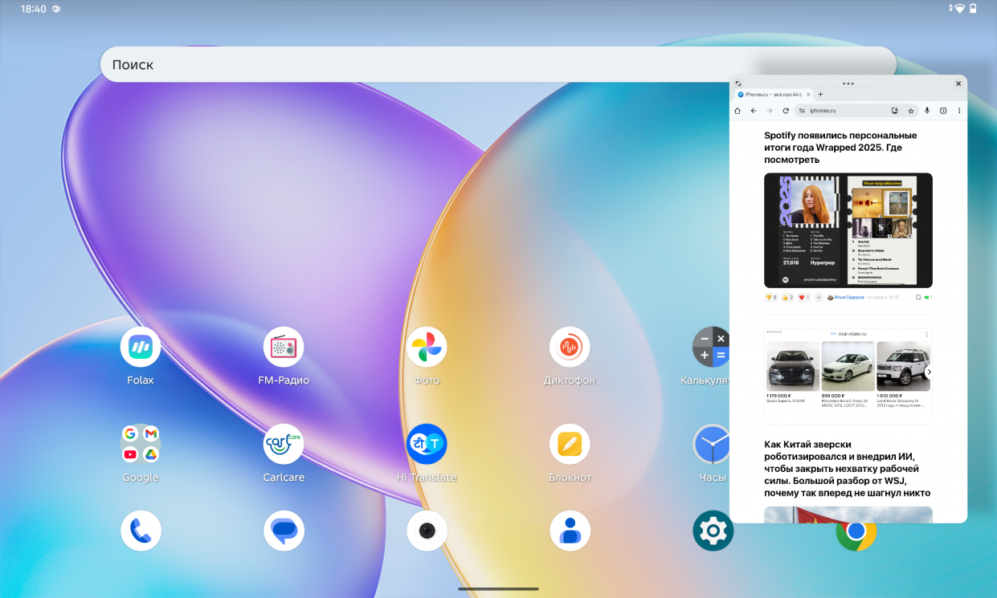Launch the Carlcare app
Image resolution: width=997 pixels, height=598 pixels.
click(284, 444)
